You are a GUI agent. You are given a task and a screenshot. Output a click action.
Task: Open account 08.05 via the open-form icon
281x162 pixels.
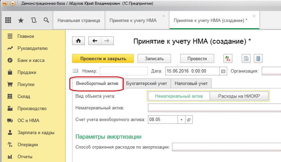tap(189, 120)
